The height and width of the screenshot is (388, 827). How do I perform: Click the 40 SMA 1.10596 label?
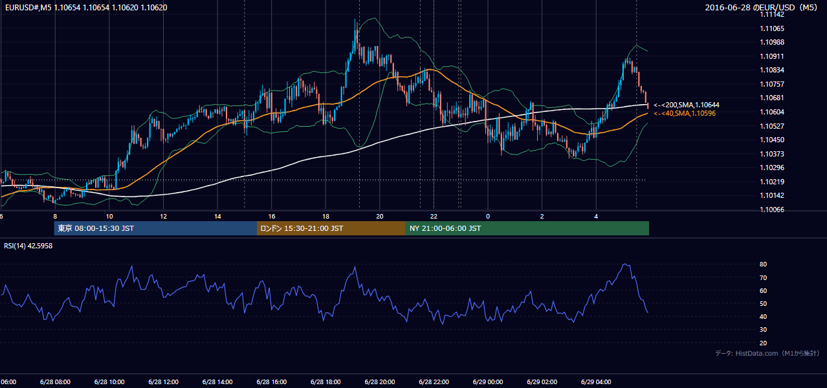685,113
